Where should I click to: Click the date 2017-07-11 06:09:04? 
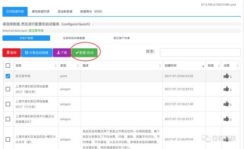point(179,139)
